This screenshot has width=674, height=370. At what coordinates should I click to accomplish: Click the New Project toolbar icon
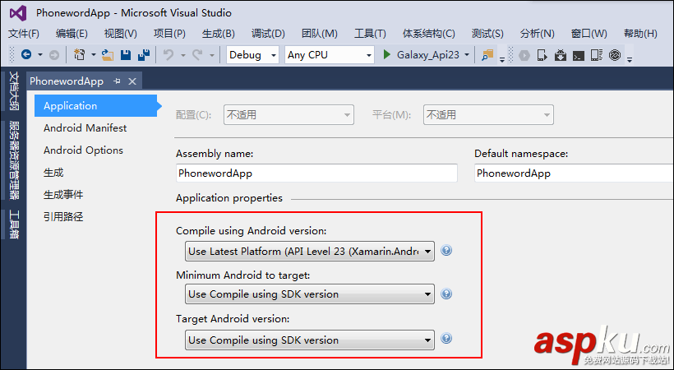[80, 55]
